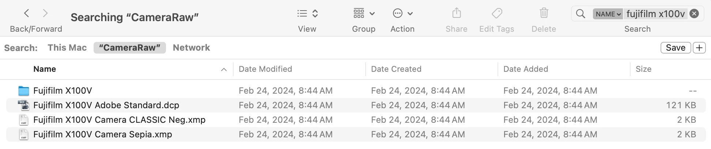Viewport: 711px width, 149px height.
Task: Click the magnifying glass search icon
Action: point(580,14)
